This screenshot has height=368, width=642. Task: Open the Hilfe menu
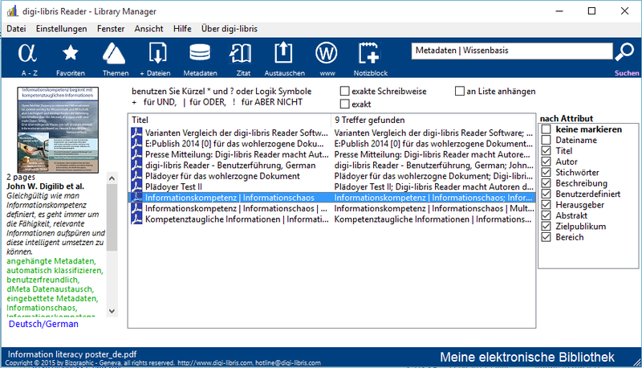[x=182, y=29]
